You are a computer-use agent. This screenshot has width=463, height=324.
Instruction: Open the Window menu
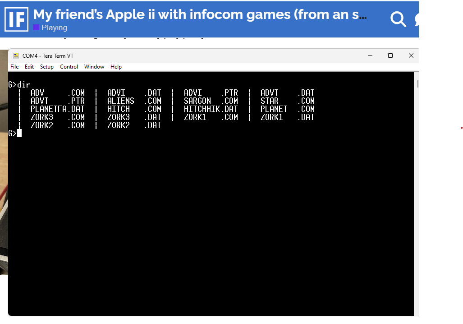click(x=94, y=67)
